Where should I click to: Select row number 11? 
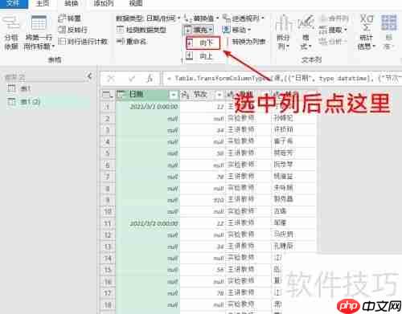point(107,223)
